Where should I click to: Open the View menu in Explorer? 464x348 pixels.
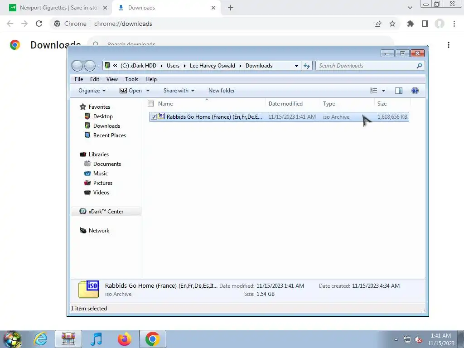pos(112,79)
